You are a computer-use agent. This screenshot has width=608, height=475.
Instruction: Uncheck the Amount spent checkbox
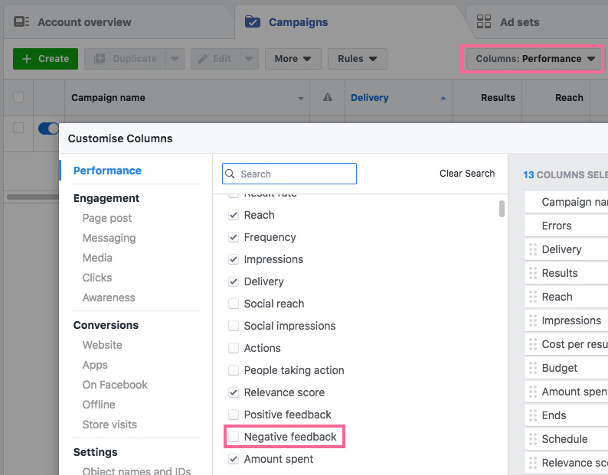[x=234, y=459]
